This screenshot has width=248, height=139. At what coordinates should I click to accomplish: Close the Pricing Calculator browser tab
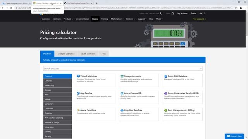pos(61,3)
